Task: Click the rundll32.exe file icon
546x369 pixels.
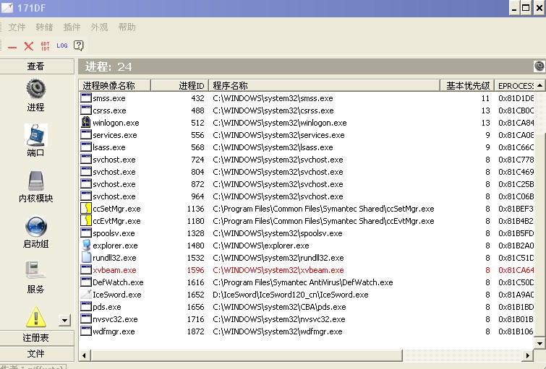Action: (x=85, y=257)
